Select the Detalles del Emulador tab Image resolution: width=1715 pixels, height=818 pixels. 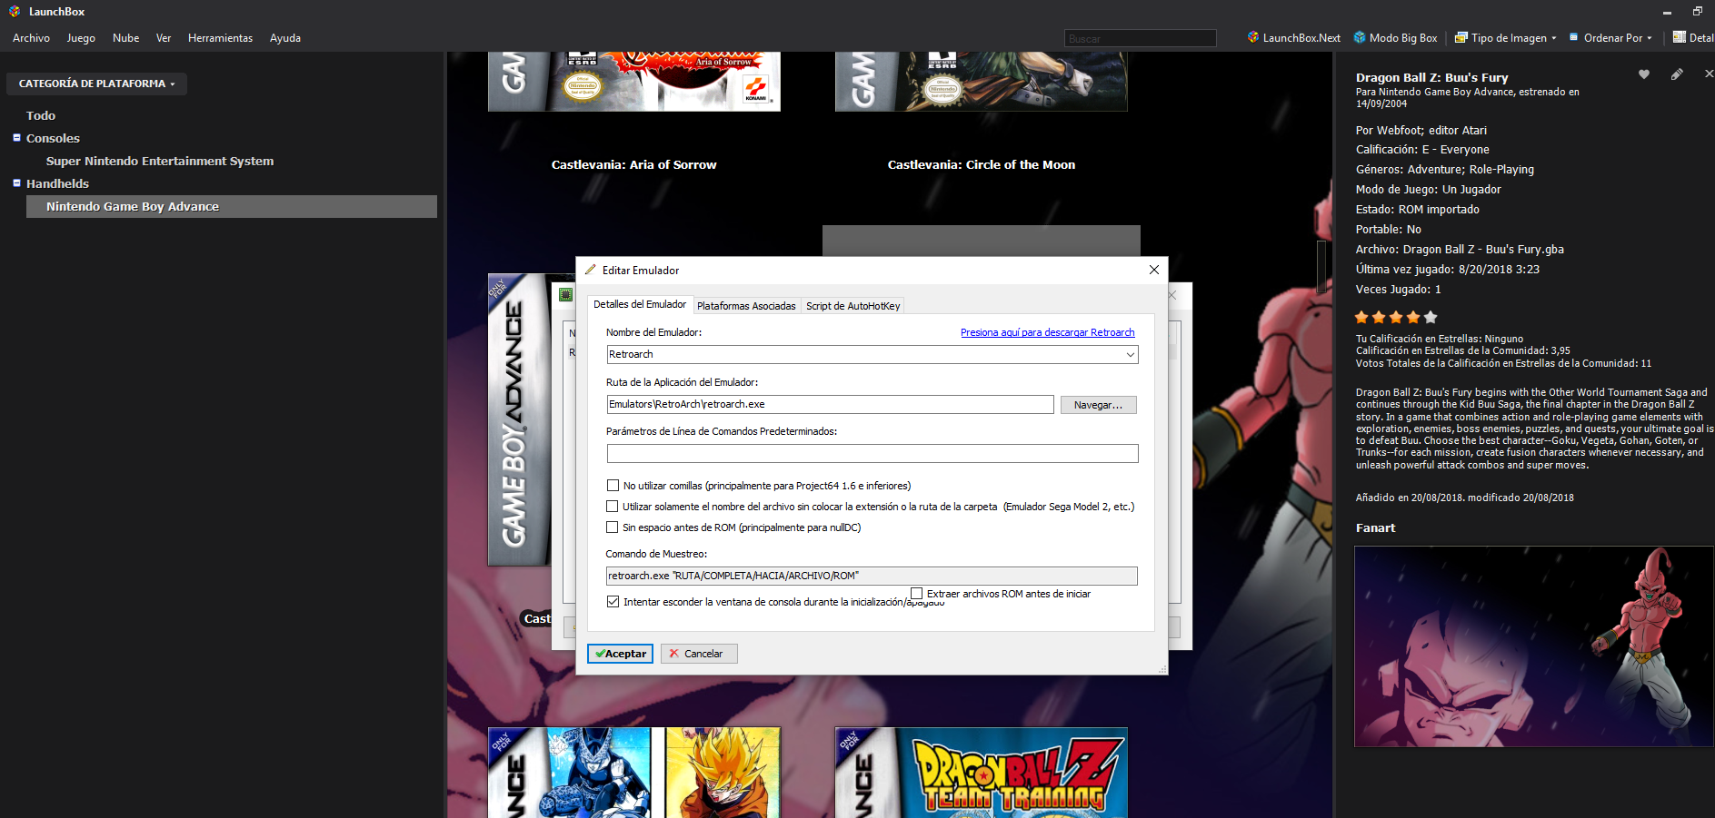click(x=640, y=304)
